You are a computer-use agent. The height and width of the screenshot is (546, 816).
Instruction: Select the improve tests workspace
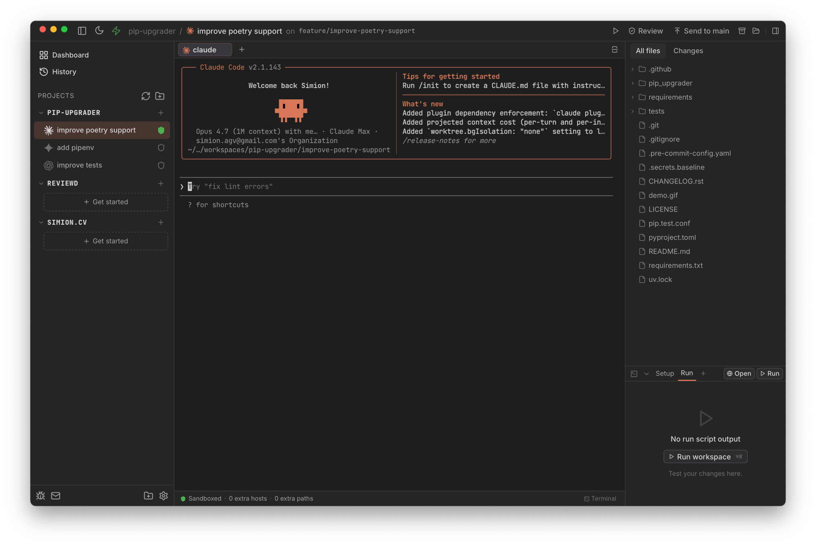(102, 165)
